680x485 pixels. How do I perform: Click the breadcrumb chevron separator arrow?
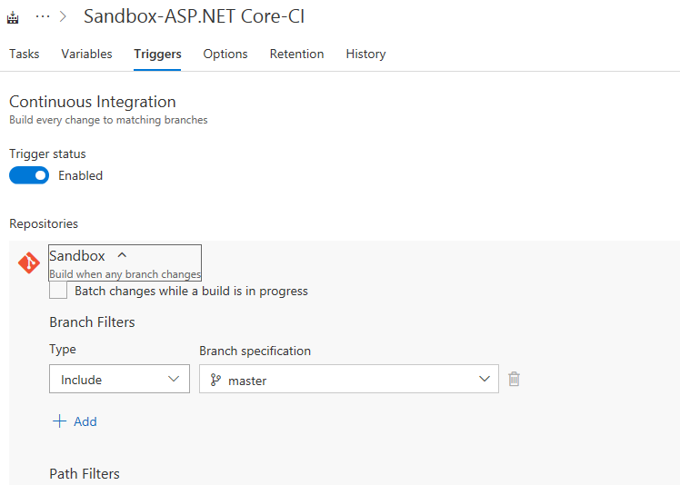point(64,16)
